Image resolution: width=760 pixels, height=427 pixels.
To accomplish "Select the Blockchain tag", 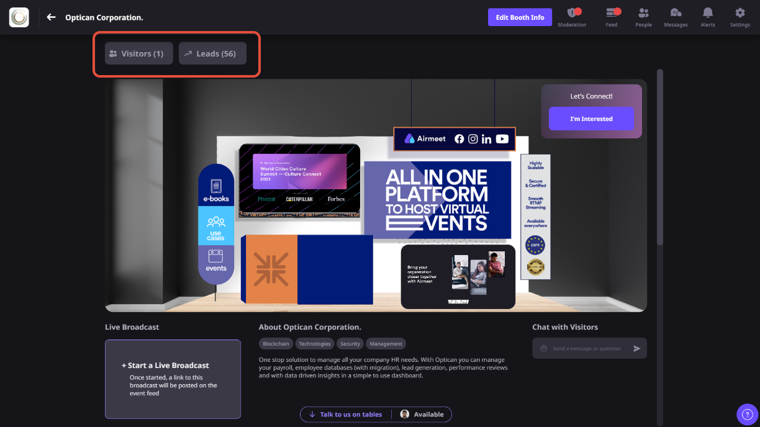I will 276,343.
